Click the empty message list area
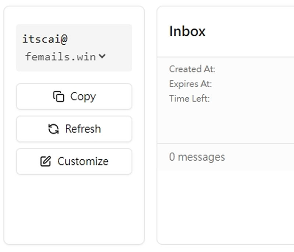This screenshot has height=252, width=294. pos(226,206)
